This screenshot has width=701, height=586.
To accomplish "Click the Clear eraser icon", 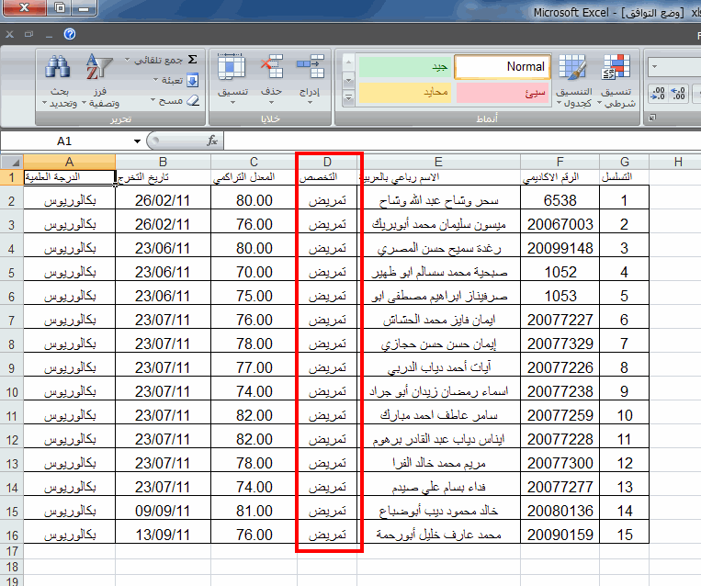I will point(193,100).
